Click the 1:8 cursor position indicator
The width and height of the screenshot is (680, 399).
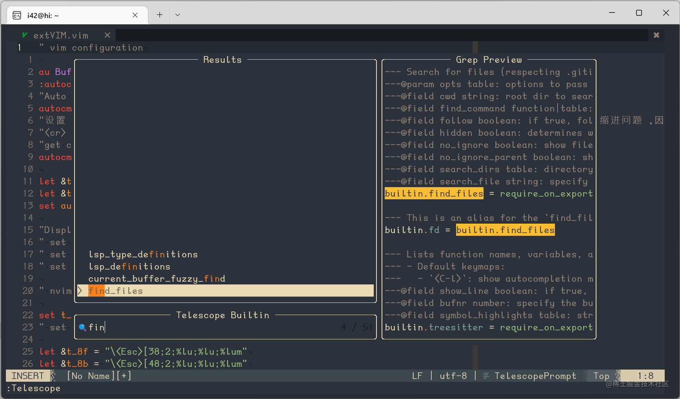point(645,376)
